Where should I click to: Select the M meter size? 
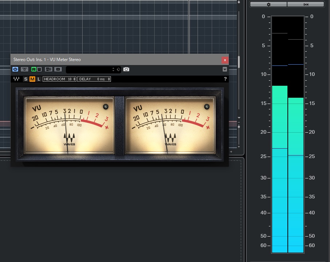(32, 79)
